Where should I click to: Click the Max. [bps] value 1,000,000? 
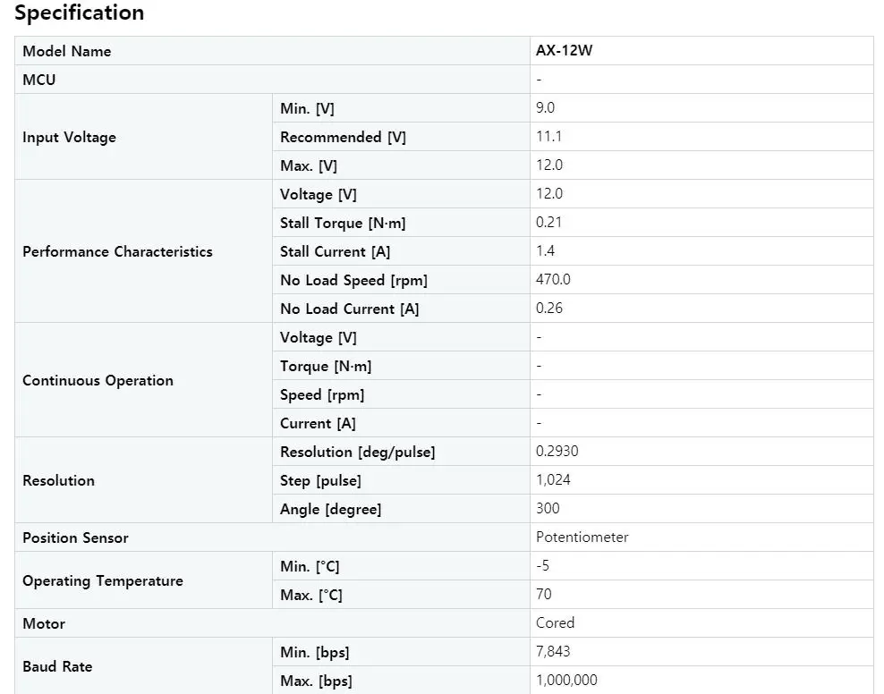[x=566, y=681]
